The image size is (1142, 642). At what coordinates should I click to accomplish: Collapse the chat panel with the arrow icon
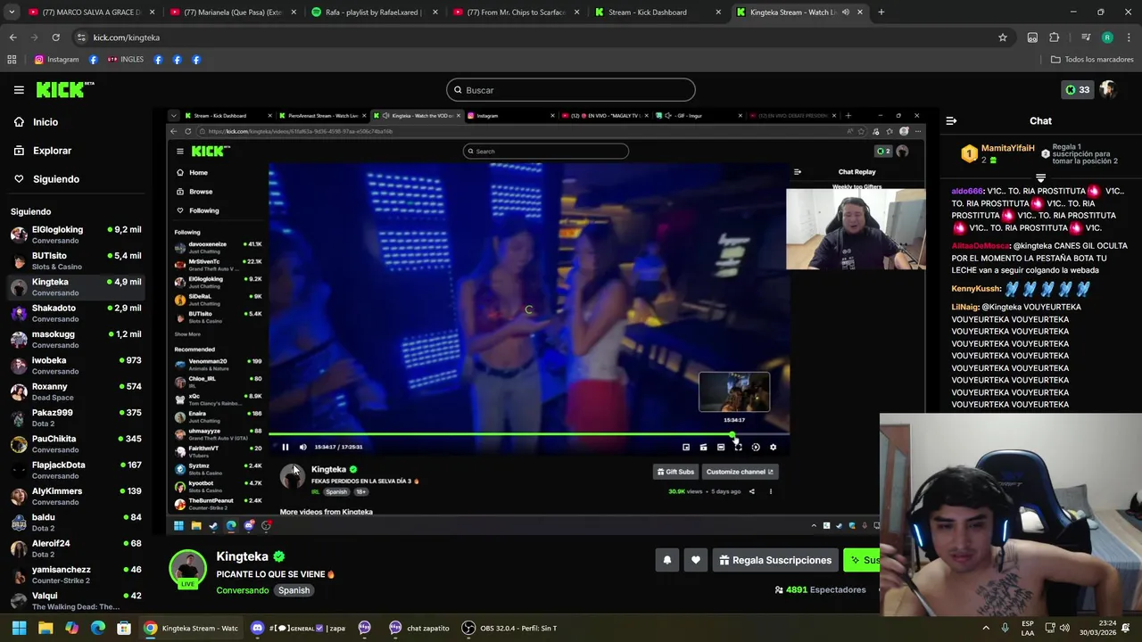coord(951,120)
